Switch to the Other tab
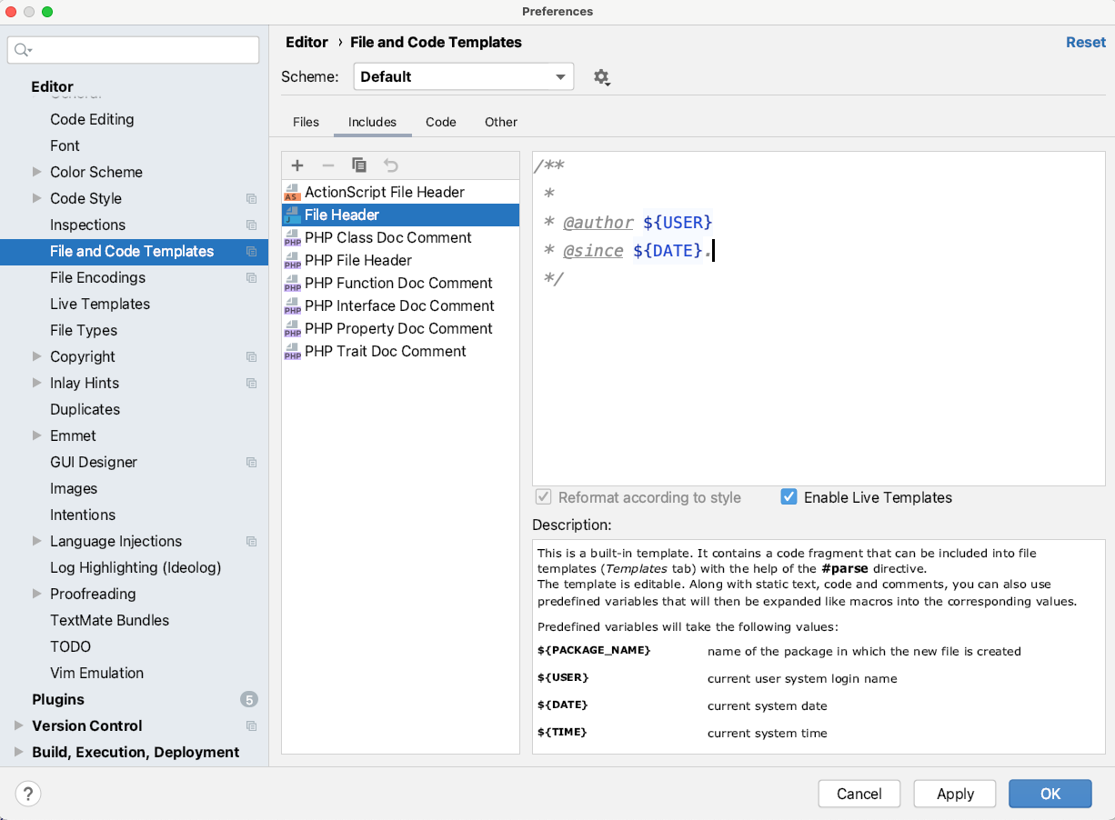 tap(501, 122)
